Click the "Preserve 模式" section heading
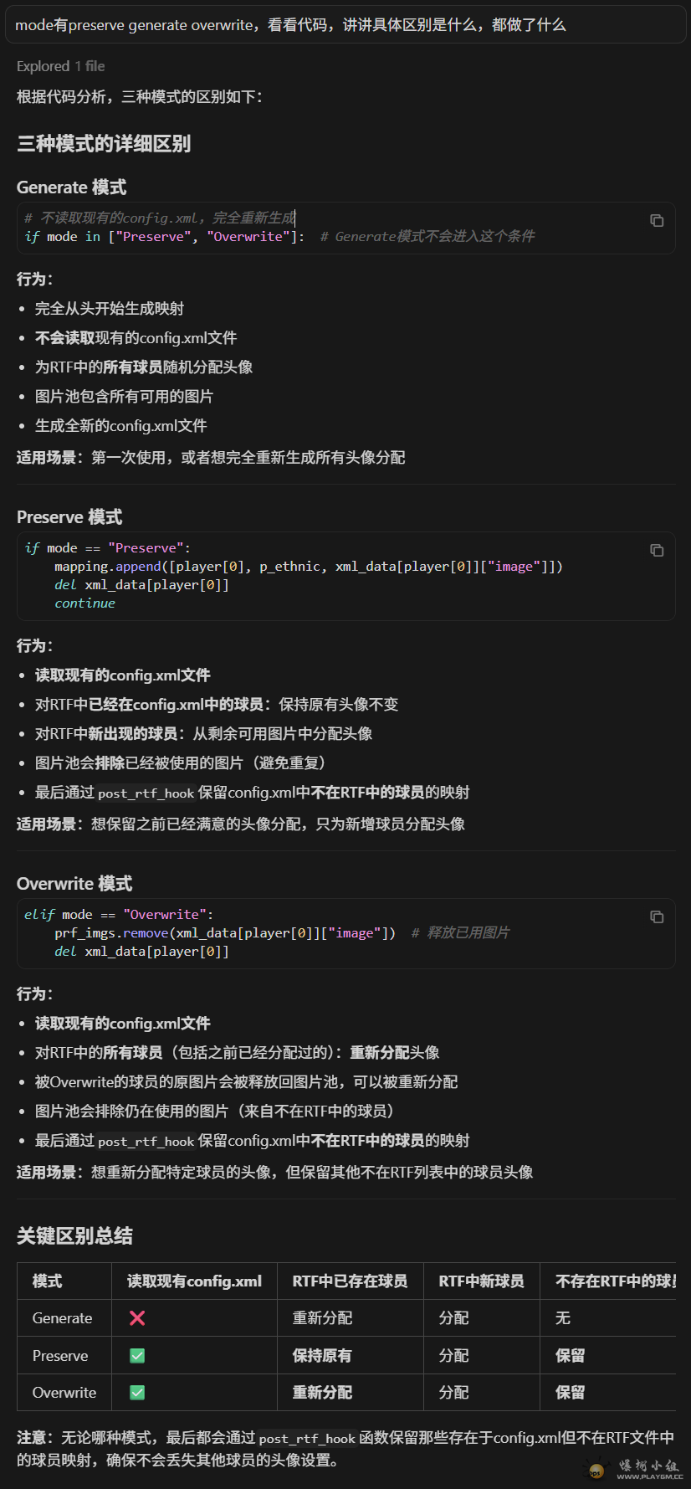The image size is (691, 1489). [69, 517]
